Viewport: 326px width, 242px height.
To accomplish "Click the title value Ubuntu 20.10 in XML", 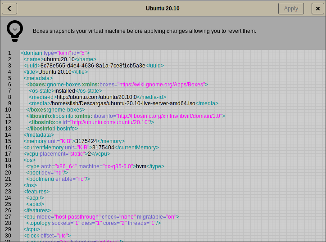I will (55, 72).
